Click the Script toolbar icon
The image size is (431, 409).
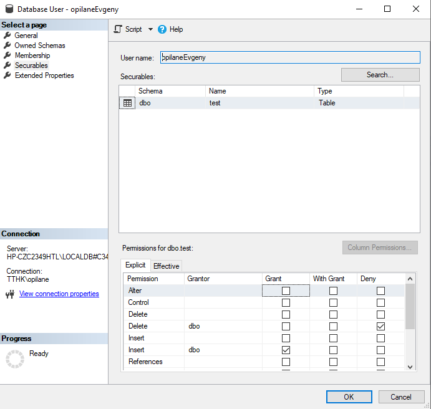118,29
